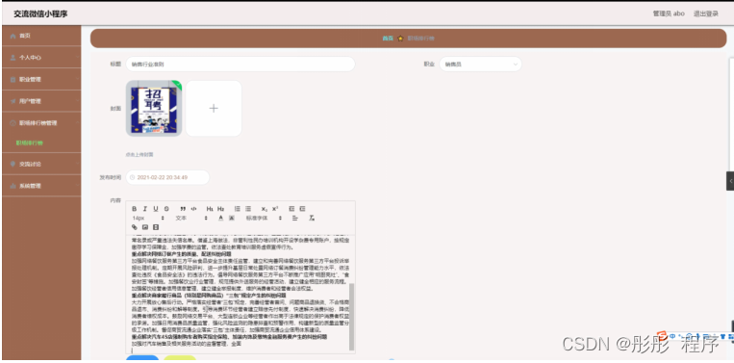Decrease the text indent

[291, 209]
